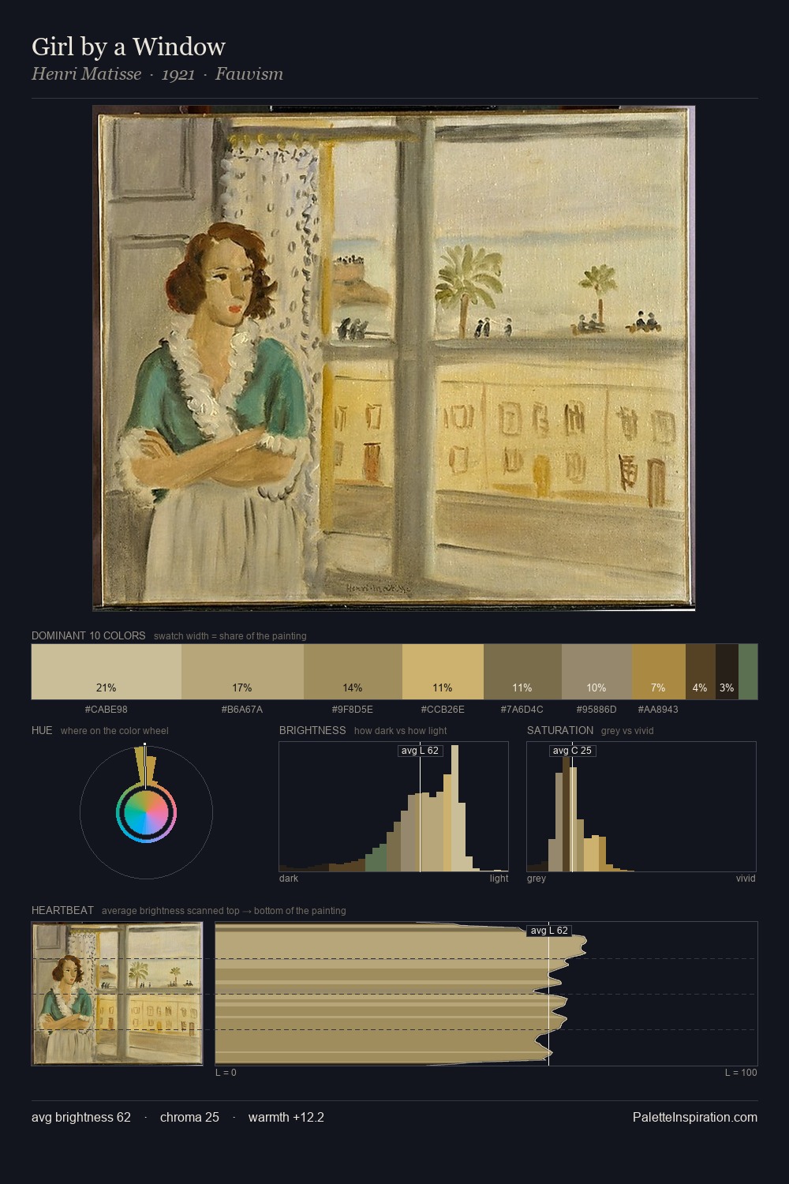The width and height of the screenshot is (789, 1184).
Task: Click the saturation histogram chart
Action: [x=641, y=807]
